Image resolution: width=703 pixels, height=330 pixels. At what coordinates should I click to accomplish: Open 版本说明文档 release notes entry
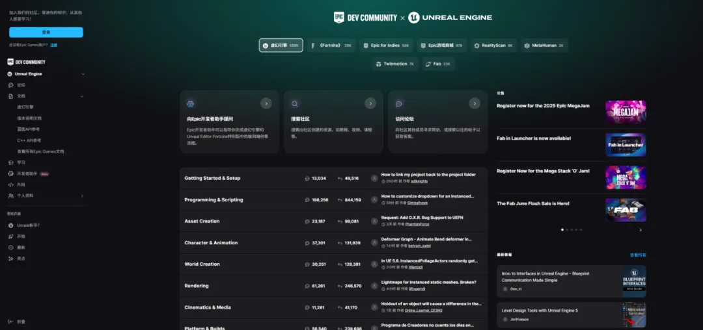[x=29, y=118]
